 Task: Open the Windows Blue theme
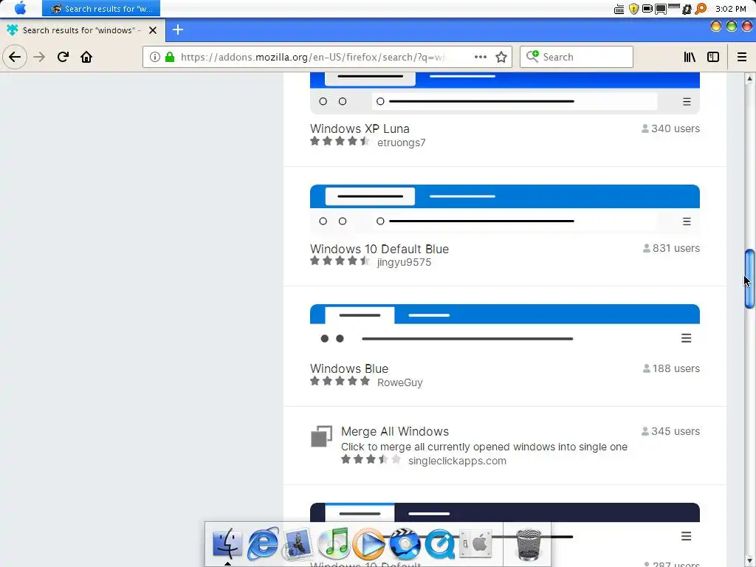[349, 368]
